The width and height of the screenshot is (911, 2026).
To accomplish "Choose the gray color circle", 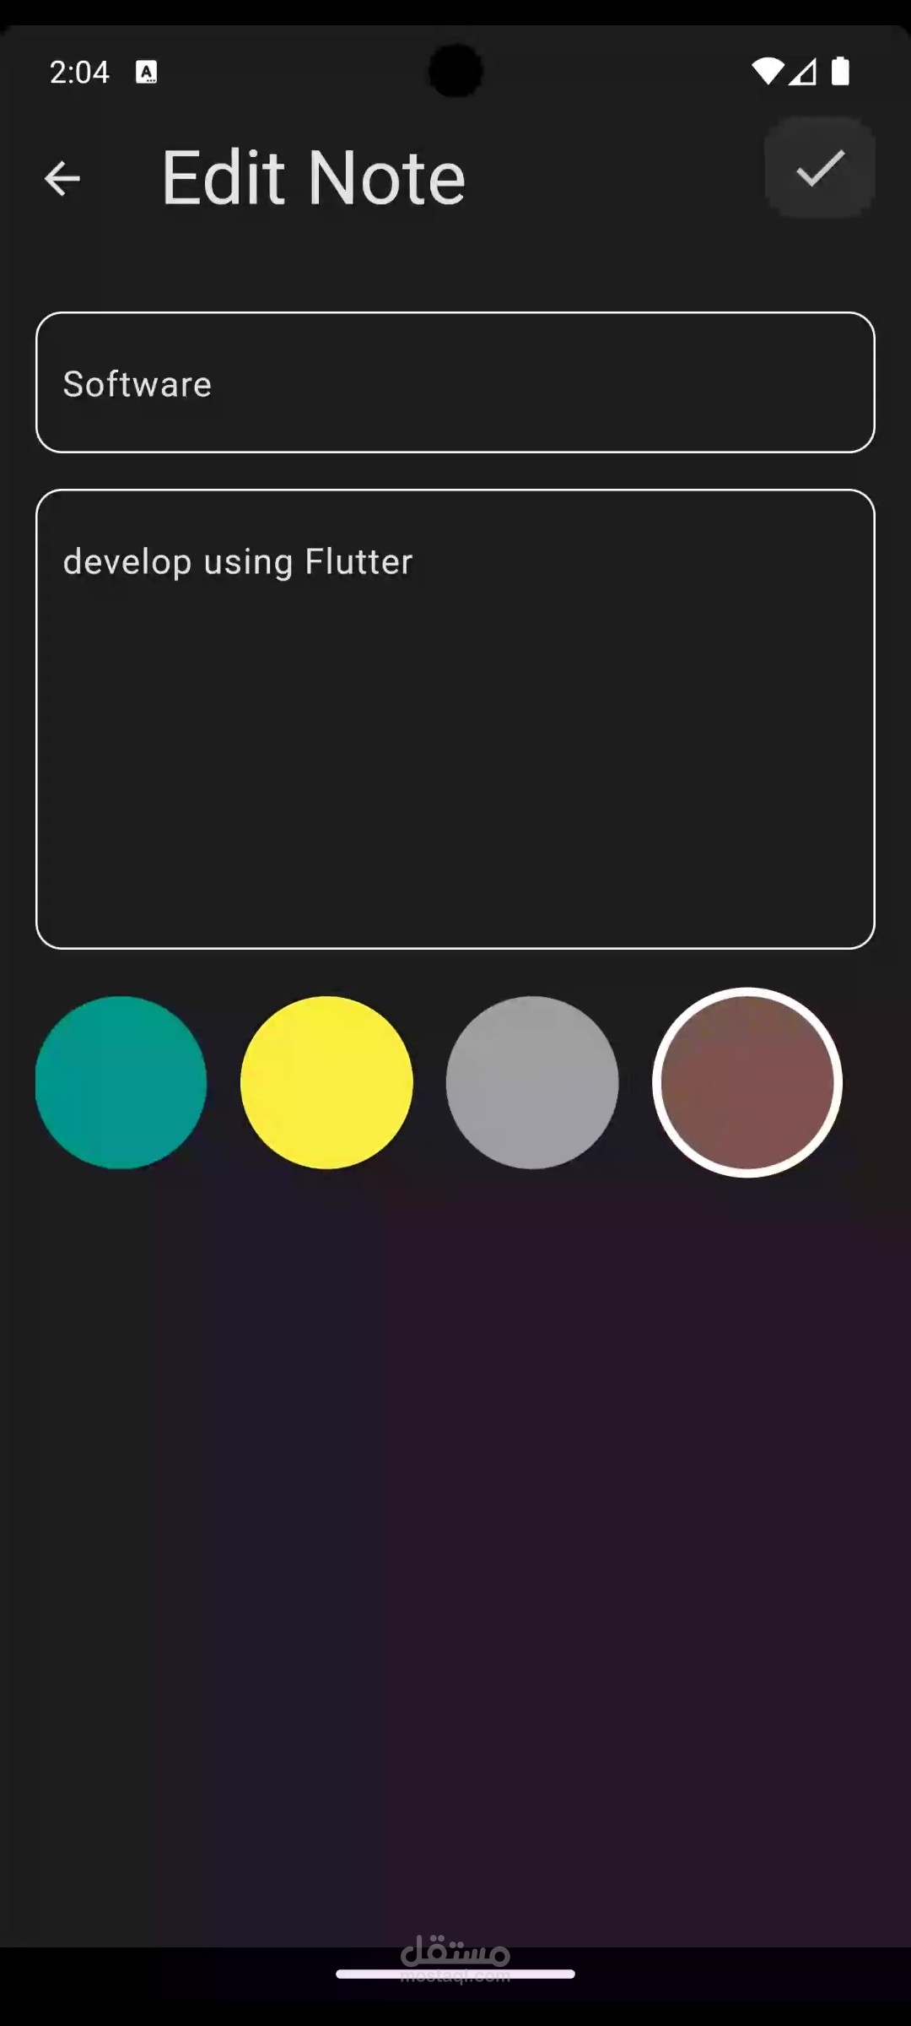I will click(532, 1082).
